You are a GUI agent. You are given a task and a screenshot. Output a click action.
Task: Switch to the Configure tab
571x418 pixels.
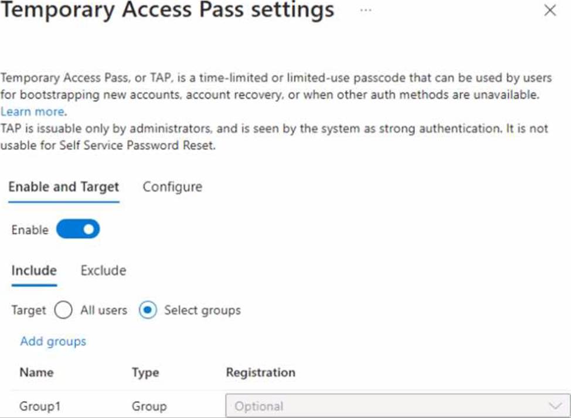click(172, 187)
